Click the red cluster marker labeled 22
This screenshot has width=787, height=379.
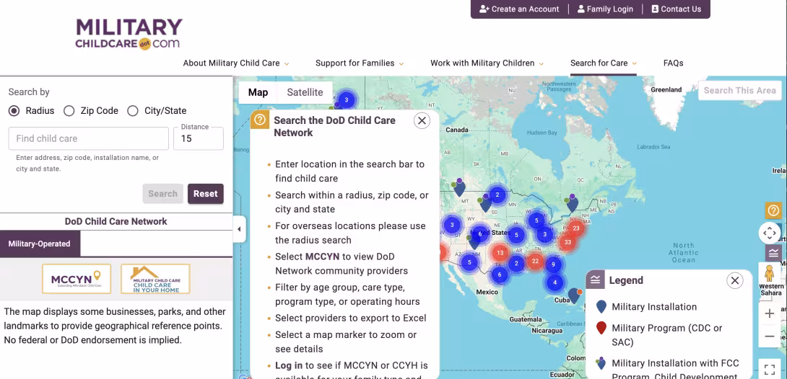[535, 261]
